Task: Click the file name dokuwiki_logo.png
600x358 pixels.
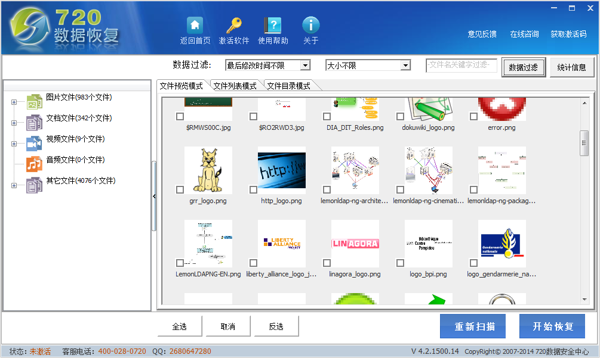Action: click(x=428, y=127)
